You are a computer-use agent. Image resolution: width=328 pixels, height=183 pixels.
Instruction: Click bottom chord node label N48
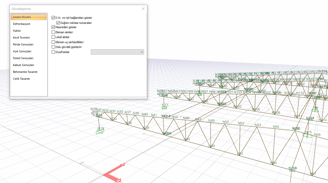click(x=211, y=146)
